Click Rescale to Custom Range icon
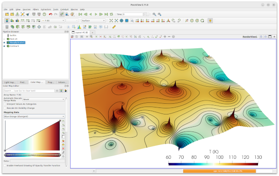Viewport: 279px width, 176px height. coord(28,21)
